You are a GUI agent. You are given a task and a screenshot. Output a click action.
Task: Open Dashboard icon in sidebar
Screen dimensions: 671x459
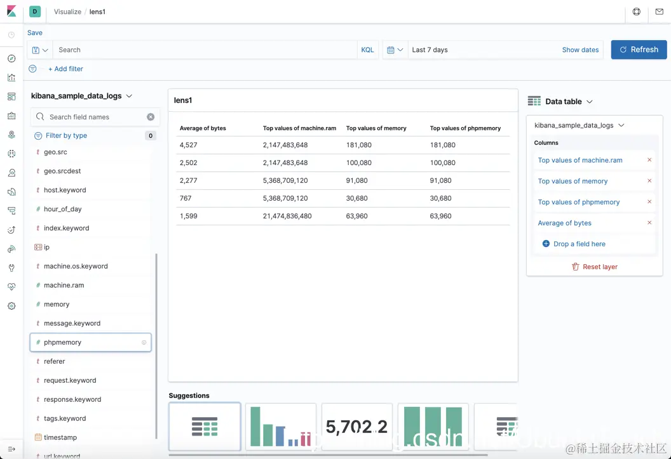pyautogui.click(x=11, y=96)
